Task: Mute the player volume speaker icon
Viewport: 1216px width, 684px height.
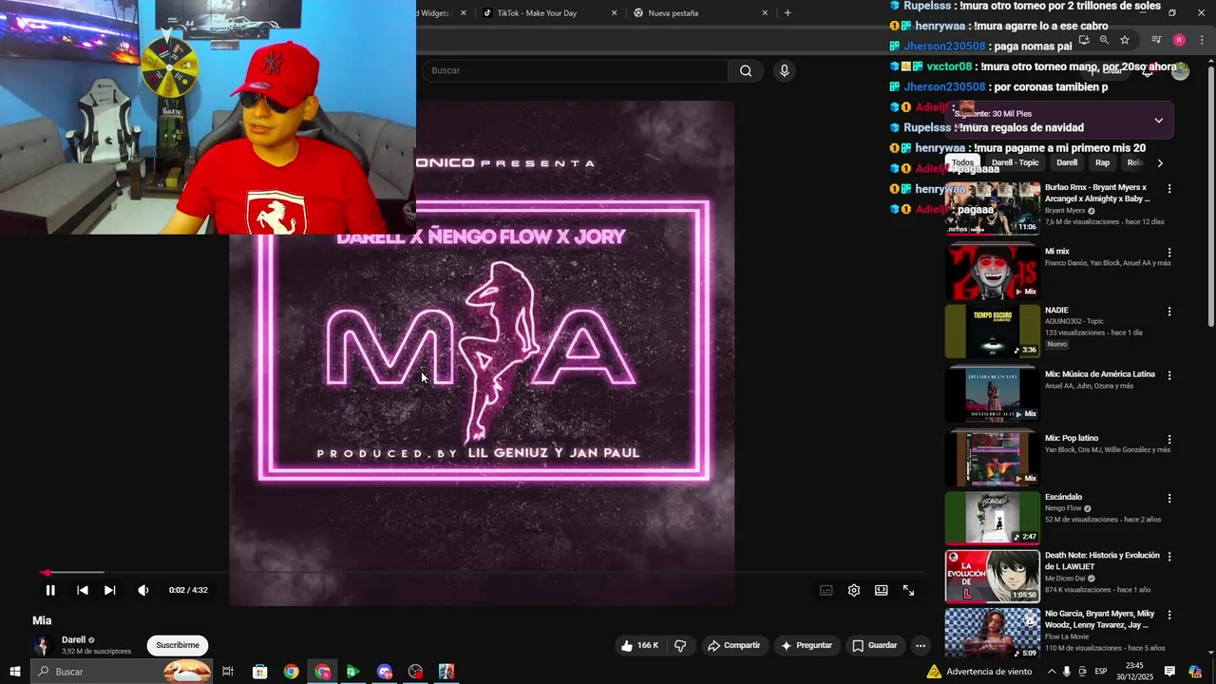Action: point(143,590)
